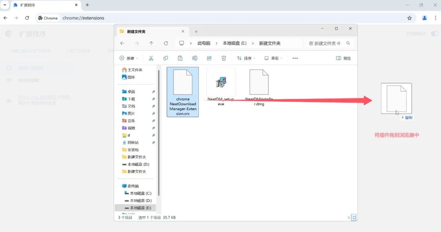Select 本地磁盘 (C:) in navigation tree
The width and height of the screenshot is (441, 232).
pyautogui.click(x=138, y=193)
